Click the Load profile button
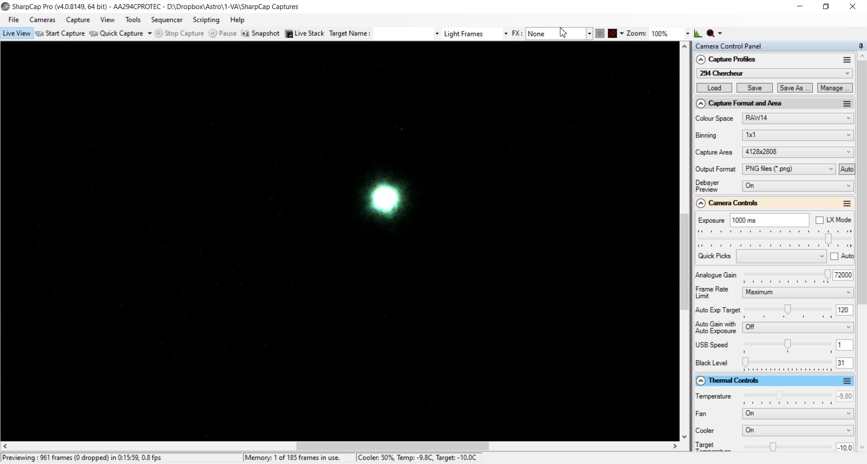Image resolution: width=867 pixels, height=464 pixels. click(714, 88)
